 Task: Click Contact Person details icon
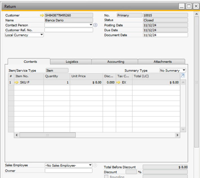[x=95, y=25]
